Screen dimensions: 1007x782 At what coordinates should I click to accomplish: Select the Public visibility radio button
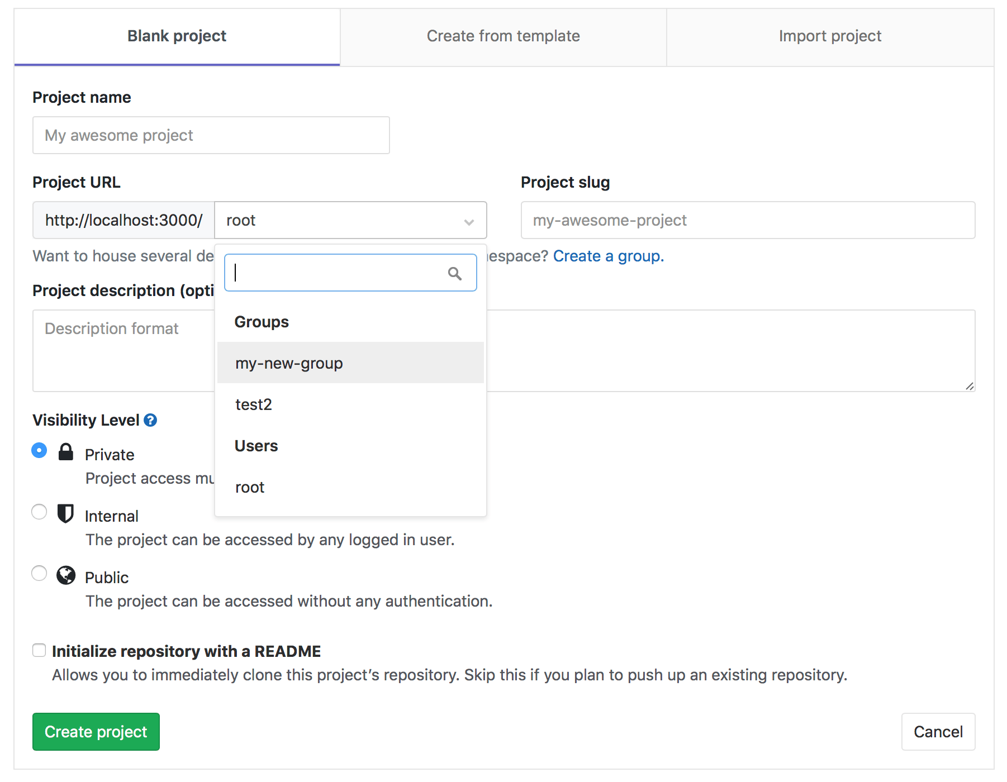point(39,573)
